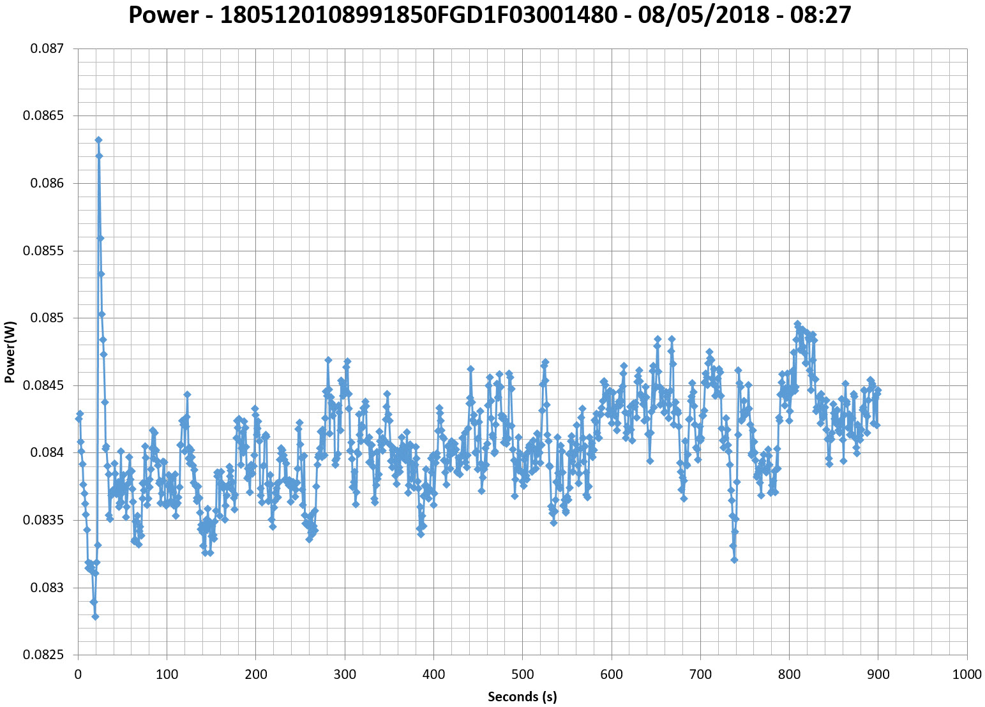Select the 700 x-axis tick label
The height and width of the screenshot is (707, 985).
(700, 675)
